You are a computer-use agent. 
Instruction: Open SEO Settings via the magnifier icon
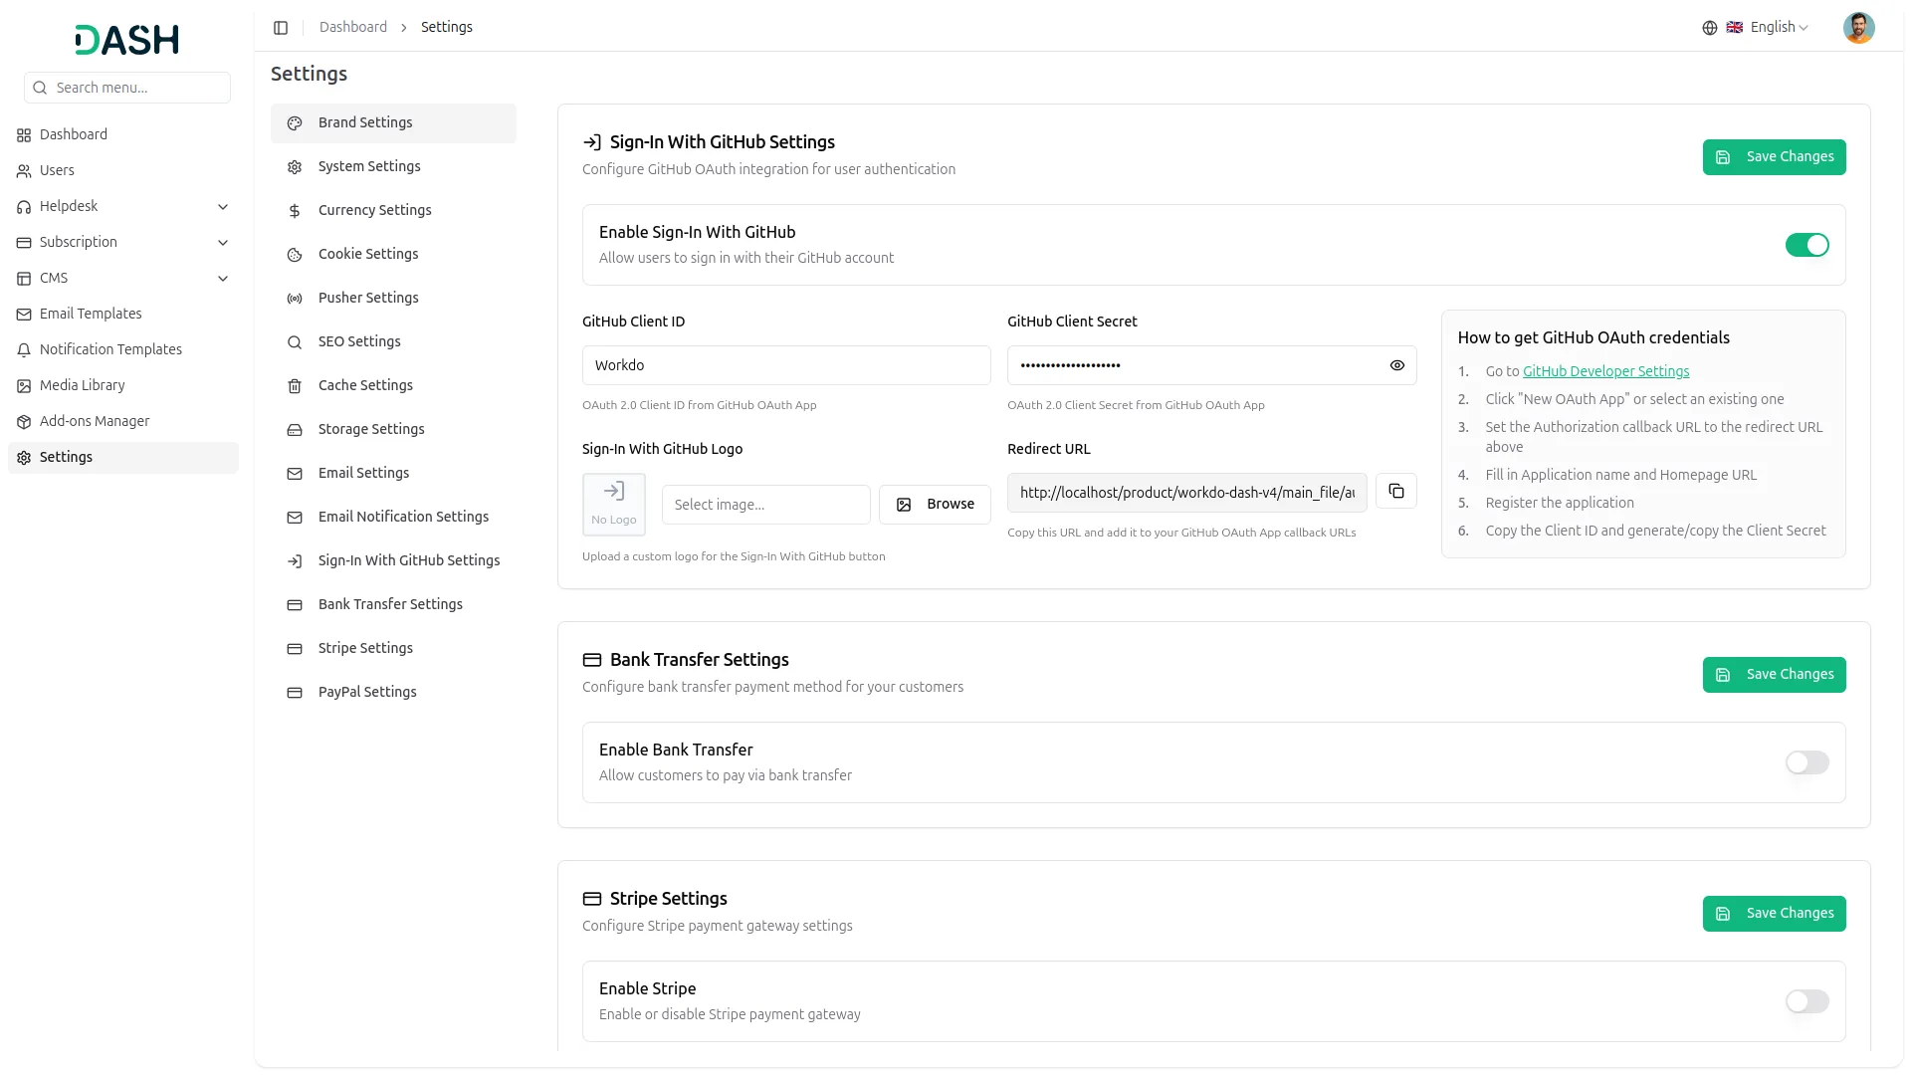pos(294,341)
